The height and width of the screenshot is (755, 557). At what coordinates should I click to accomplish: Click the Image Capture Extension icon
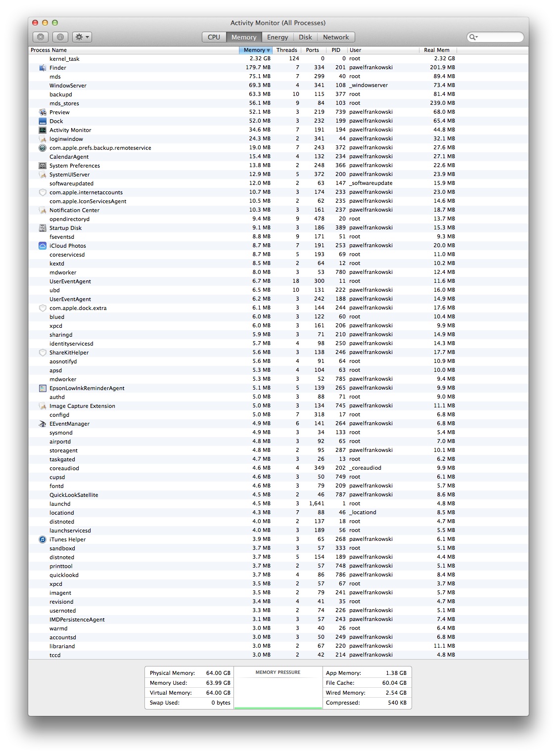(x=43, y=406)
